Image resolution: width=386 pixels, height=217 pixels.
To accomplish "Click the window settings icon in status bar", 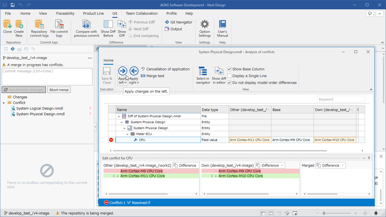I will pyautogui.click(x=295, y=213).
